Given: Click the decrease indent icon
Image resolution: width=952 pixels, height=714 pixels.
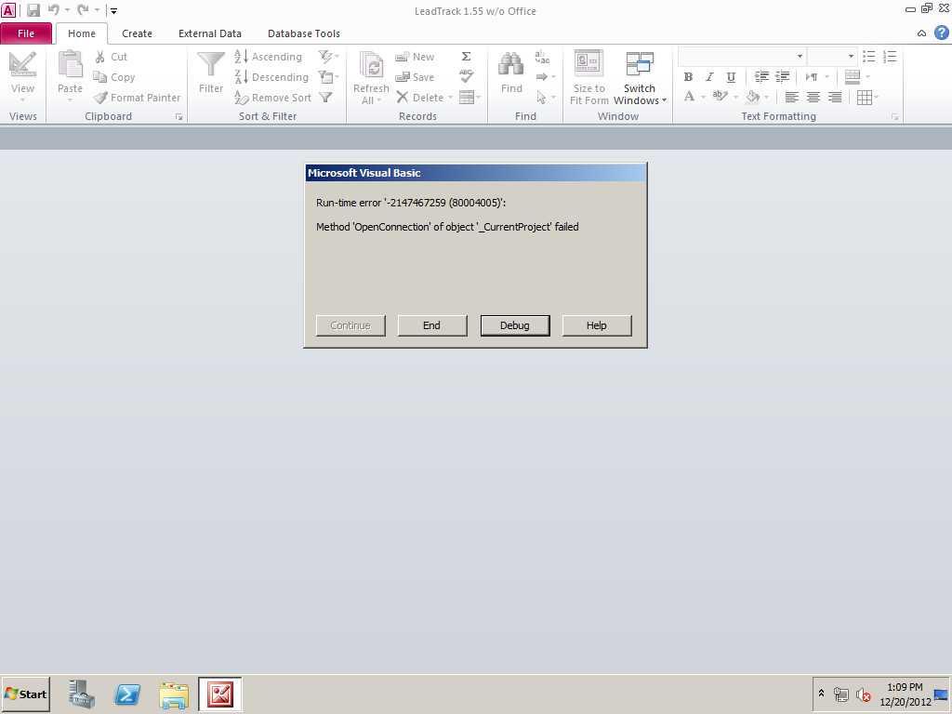Looking at the screenshot, I should click(761, 76).
